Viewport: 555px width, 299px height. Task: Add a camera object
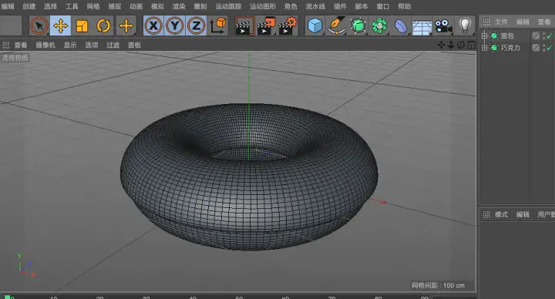click(x=443, y=26)
